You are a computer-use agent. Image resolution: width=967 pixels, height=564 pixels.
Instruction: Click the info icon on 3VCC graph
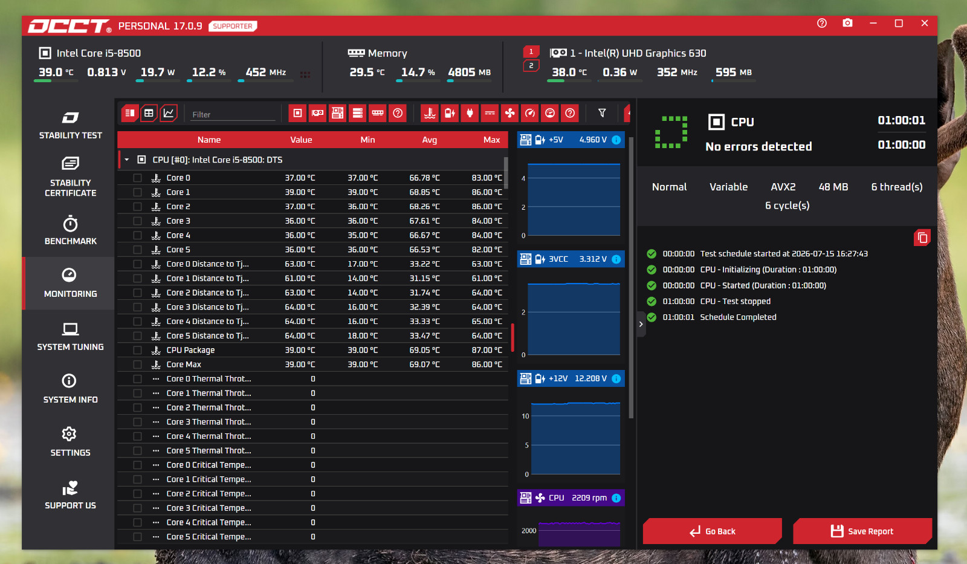(616, 259)
